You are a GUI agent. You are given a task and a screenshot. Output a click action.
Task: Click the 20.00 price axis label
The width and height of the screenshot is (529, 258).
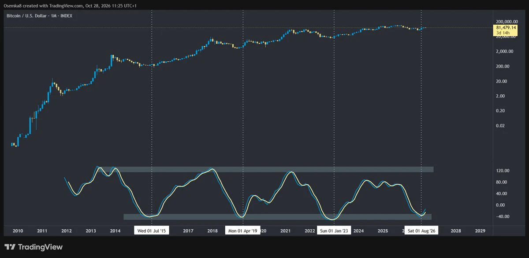click(x=502, y=81)
